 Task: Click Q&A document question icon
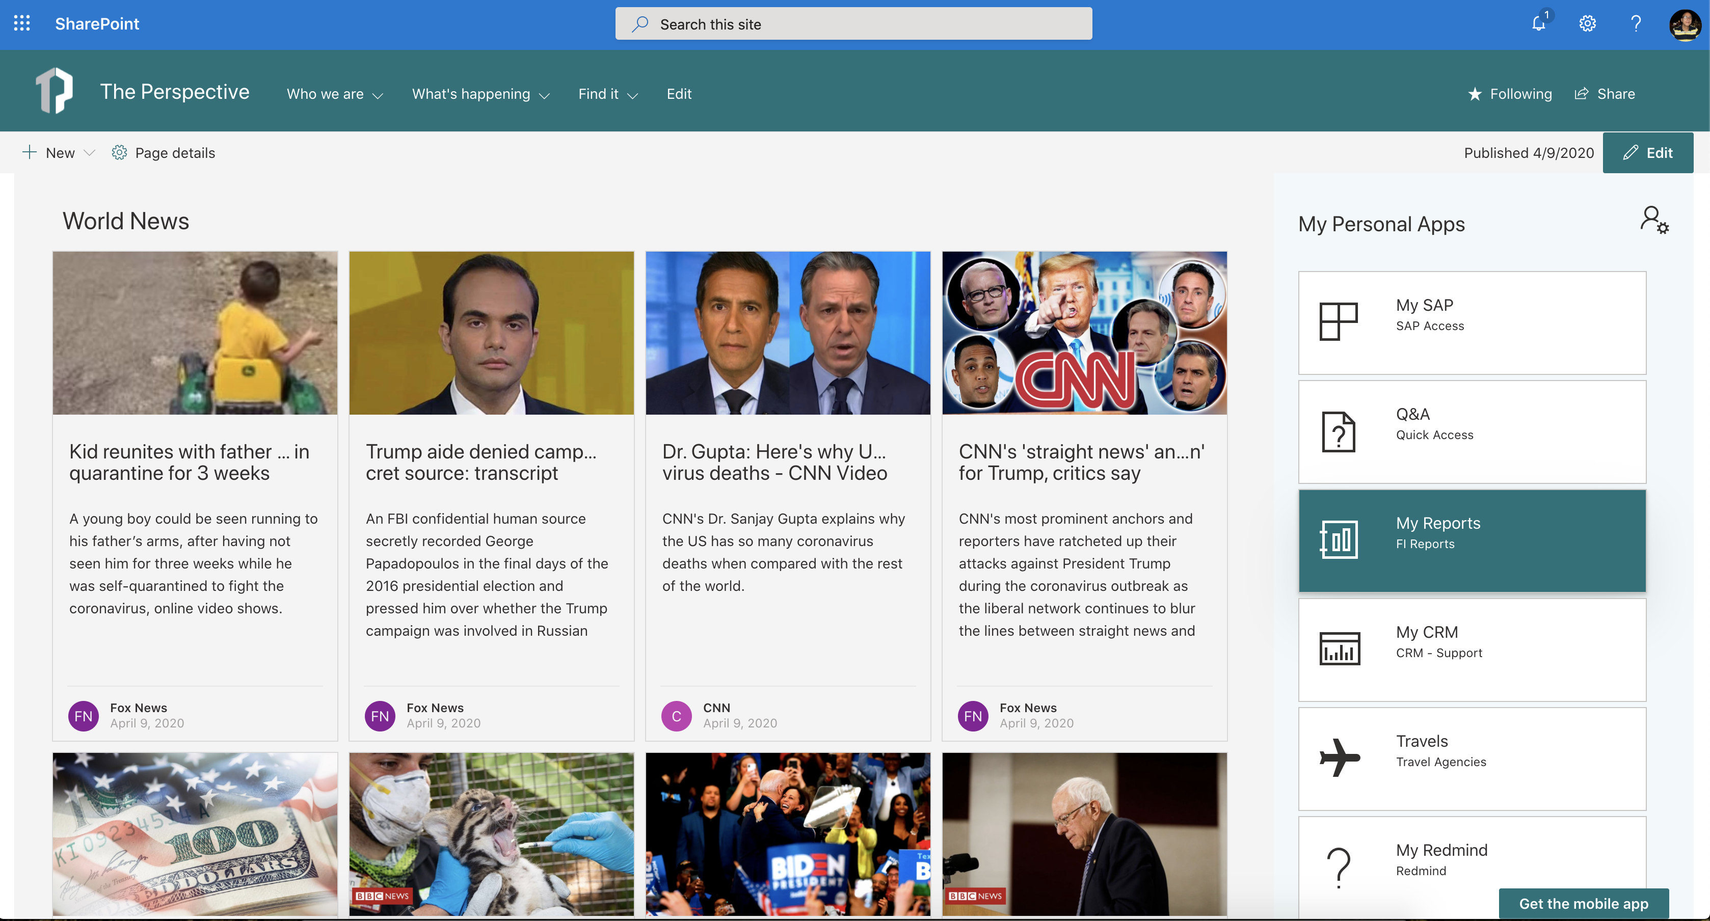(x=1338, y=432)
